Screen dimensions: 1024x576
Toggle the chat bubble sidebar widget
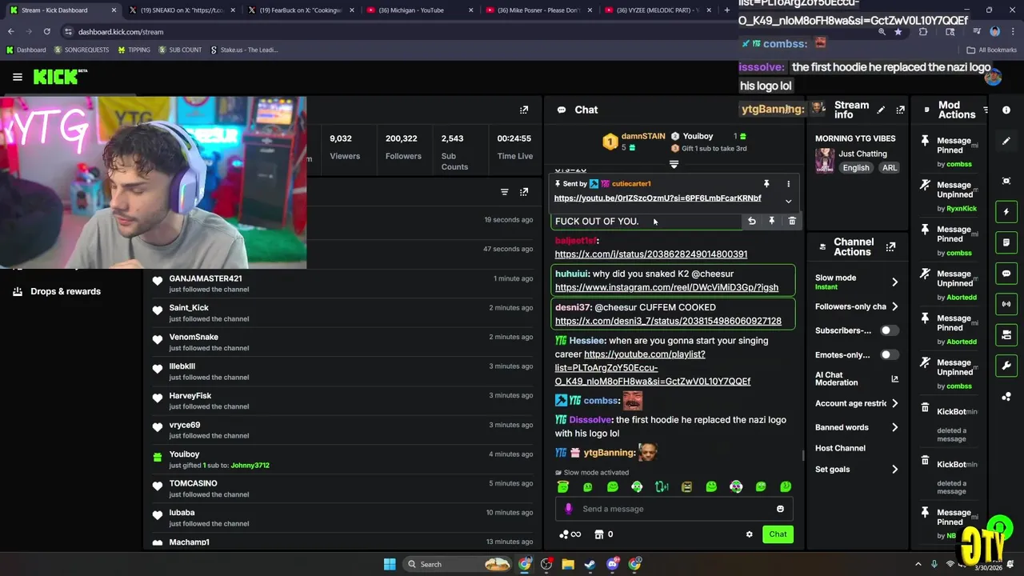click(1006, 274)
